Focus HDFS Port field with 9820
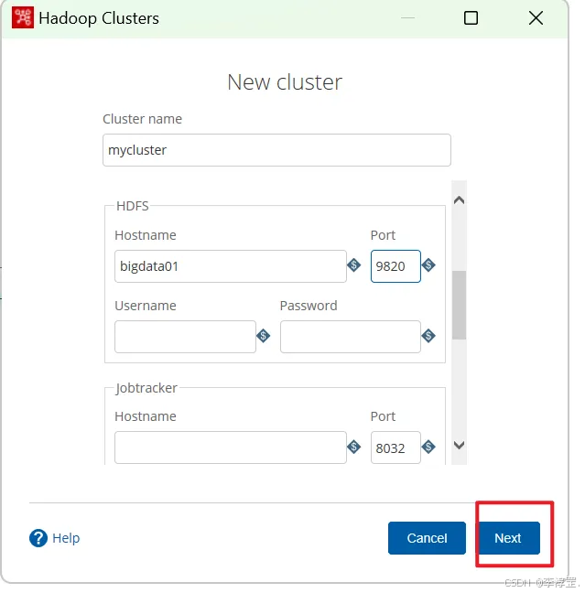 [x=395, y=266]
